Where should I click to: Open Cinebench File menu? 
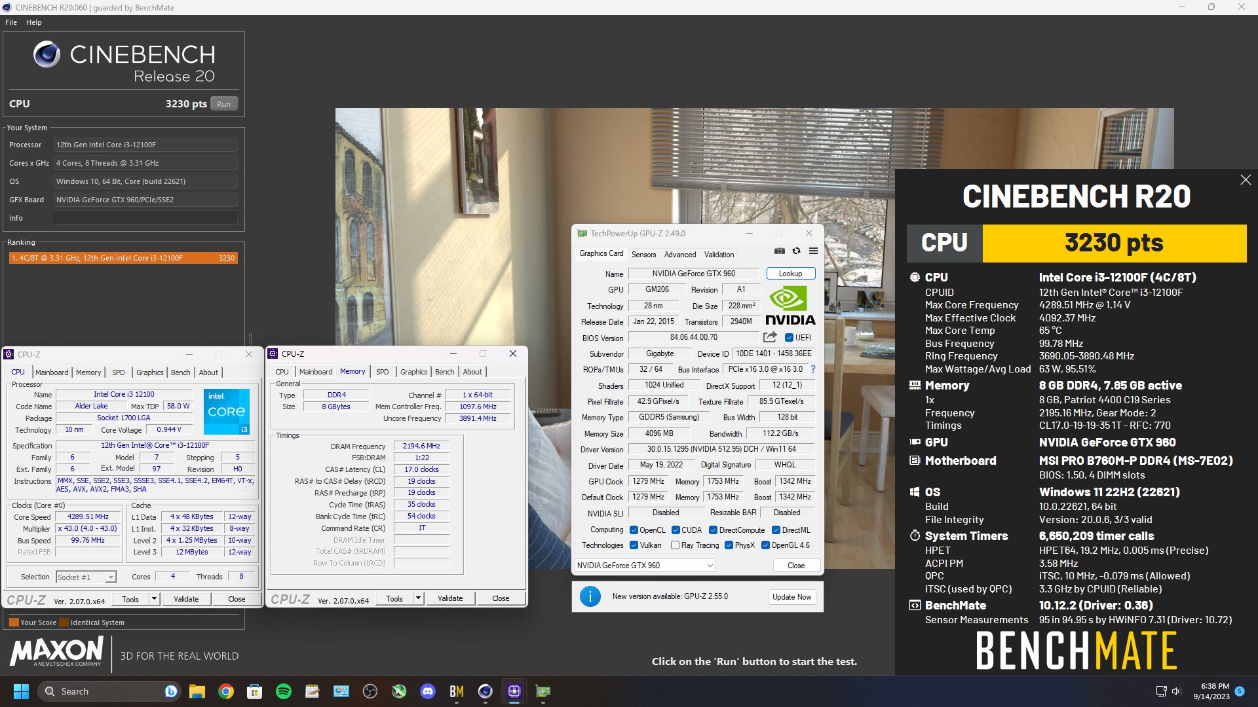click(11, 22)
